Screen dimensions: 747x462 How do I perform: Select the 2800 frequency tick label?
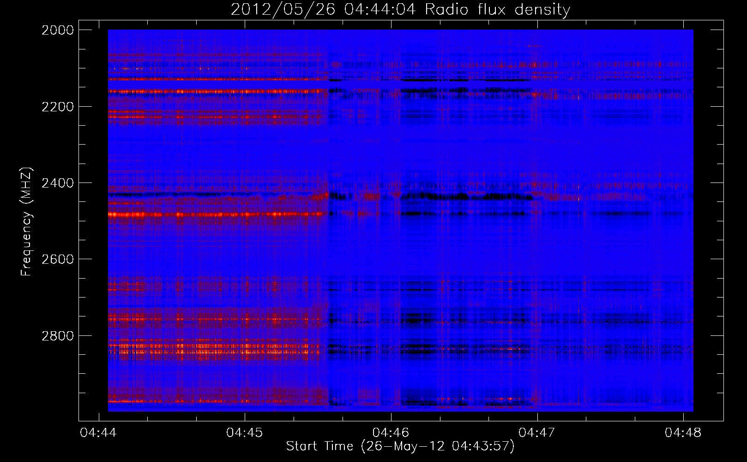(x=58, y=336)
